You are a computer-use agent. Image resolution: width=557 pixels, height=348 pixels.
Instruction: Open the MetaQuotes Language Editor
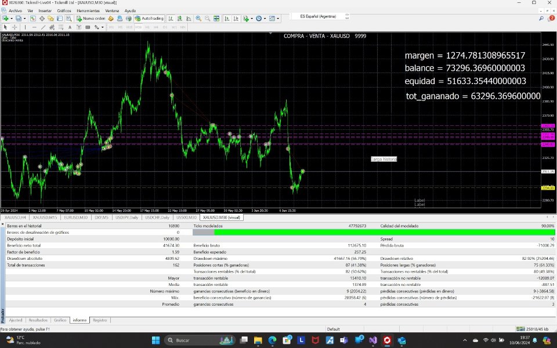(110, 18)
